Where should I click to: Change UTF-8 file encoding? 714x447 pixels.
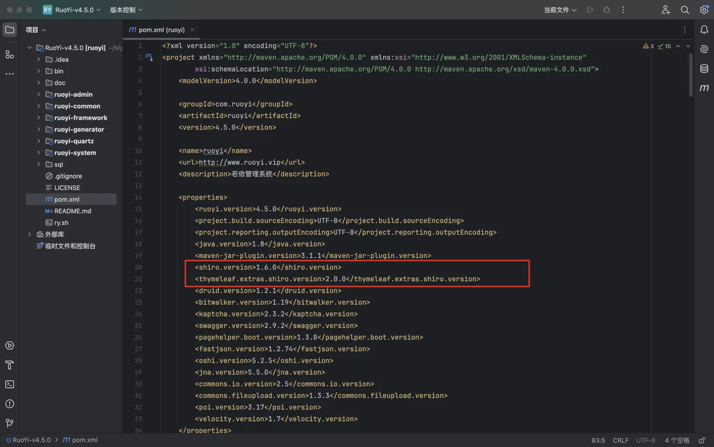645,440
